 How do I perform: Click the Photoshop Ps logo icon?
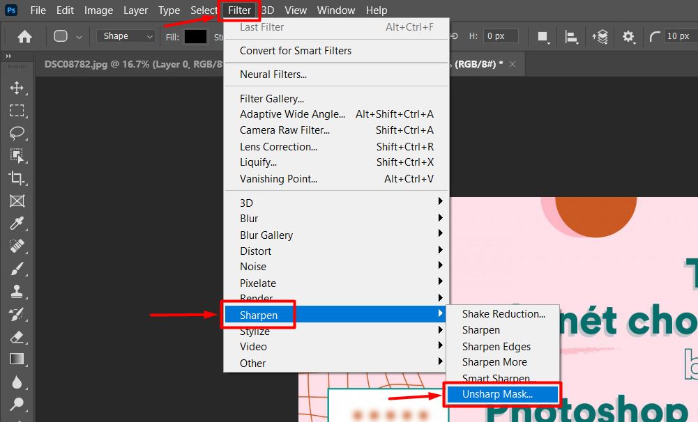pyautogui.click(x=10, y=10)
